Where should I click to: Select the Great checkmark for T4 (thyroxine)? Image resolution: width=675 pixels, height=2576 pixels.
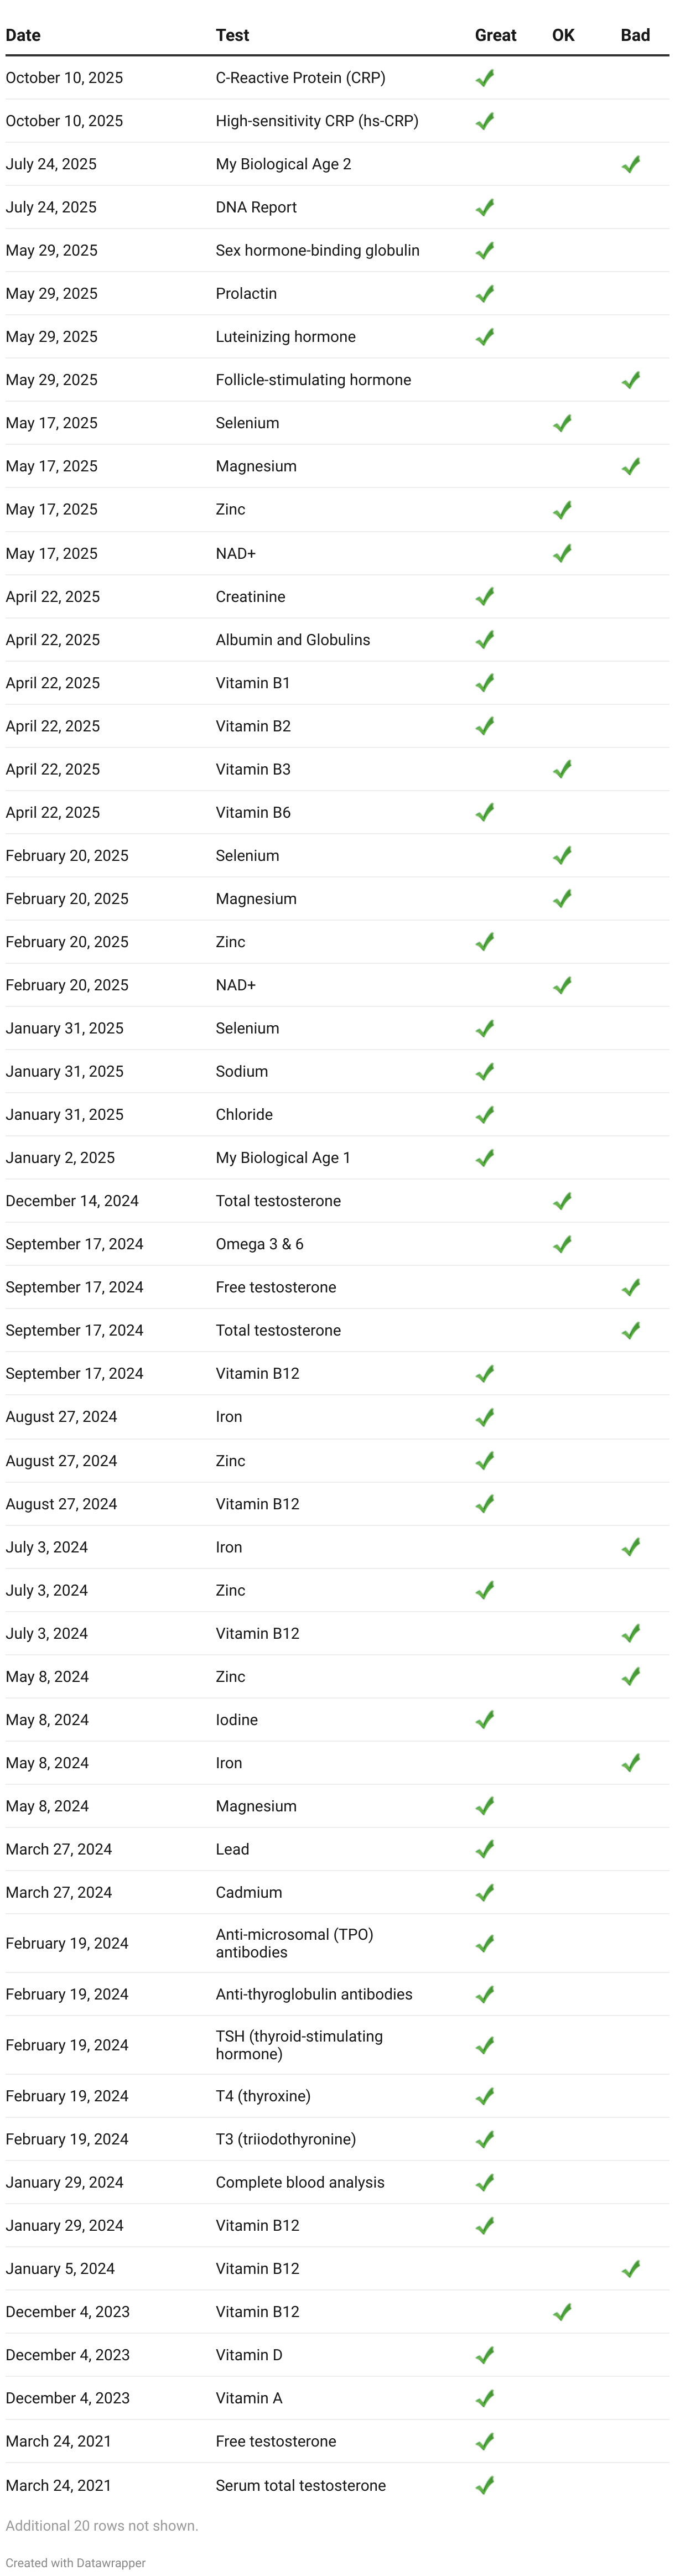(485, 2096)
